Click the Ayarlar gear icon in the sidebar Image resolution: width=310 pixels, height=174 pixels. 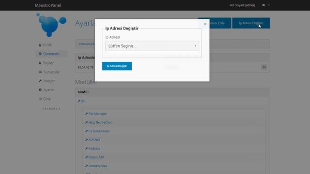pos(40,90)
